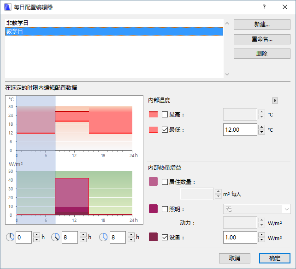This screenshot has height=269, width=296.
Task: Increase the 最高 temperature with up stepper
Action: [261, 112]
